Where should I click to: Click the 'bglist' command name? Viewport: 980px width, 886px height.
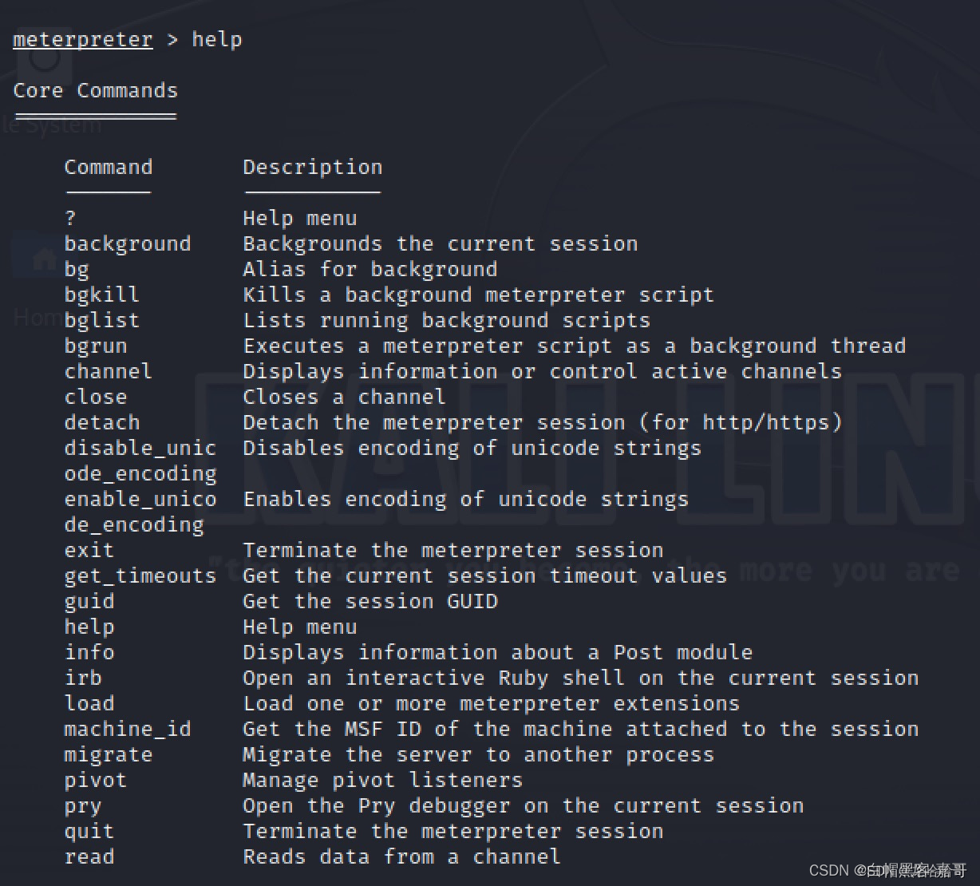101,320
